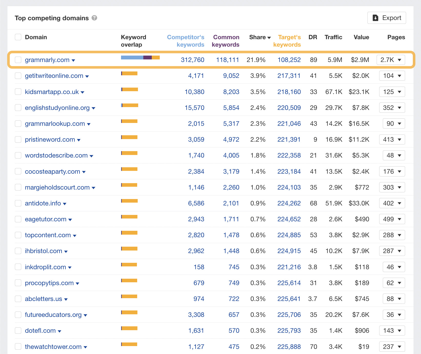
Task: Open the Top competing domains help tooltip
Action: tap(94, 18)
